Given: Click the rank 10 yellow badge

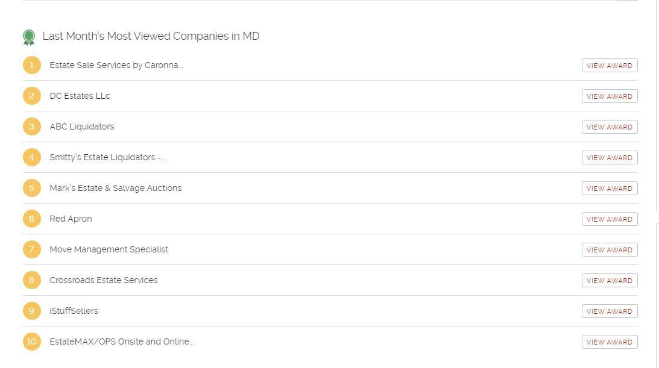Looking at the screenshot, I should (x=32, y=341).
